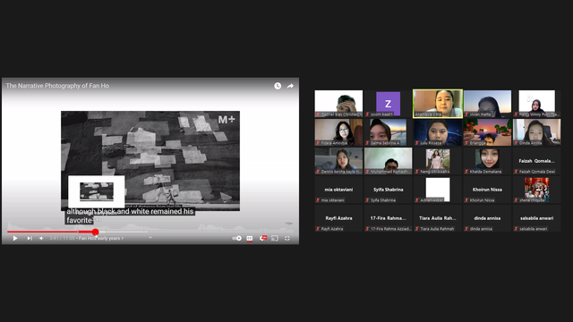This screenshot has height=322, width=573.
Task: Cast video with the cast icon
Action: (275, 238)
